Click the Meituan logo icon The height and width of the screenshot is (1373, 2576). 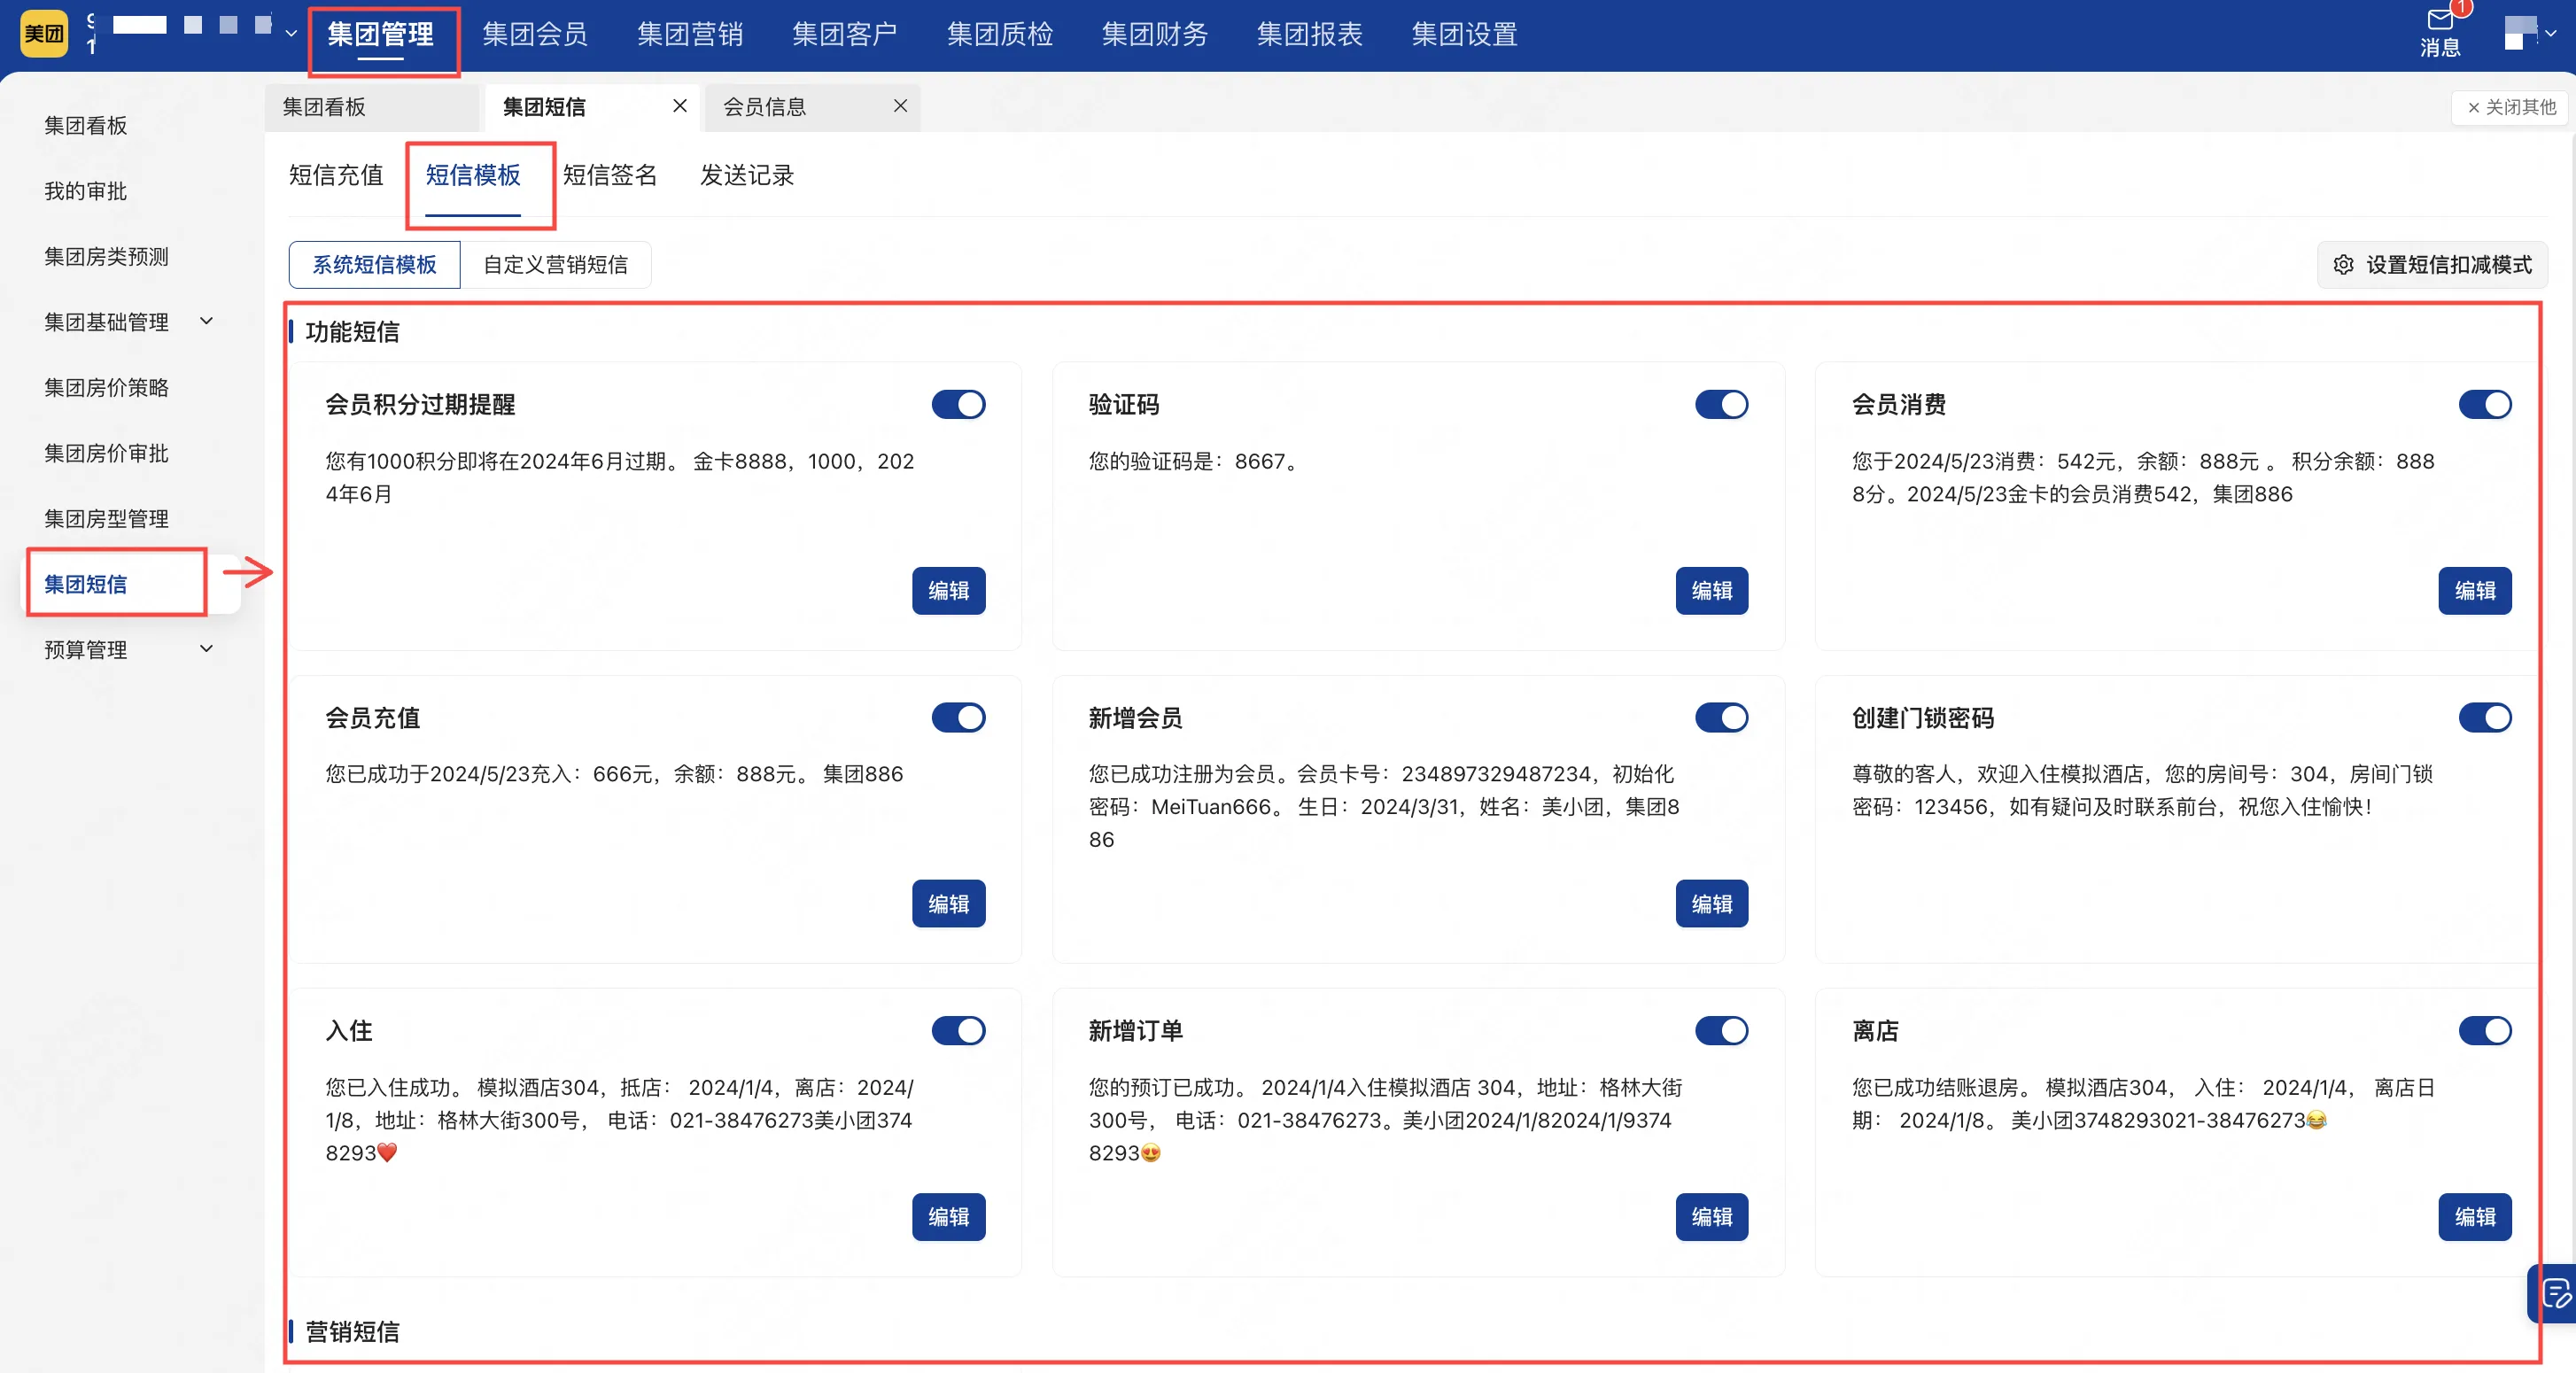tap(43, 34)
